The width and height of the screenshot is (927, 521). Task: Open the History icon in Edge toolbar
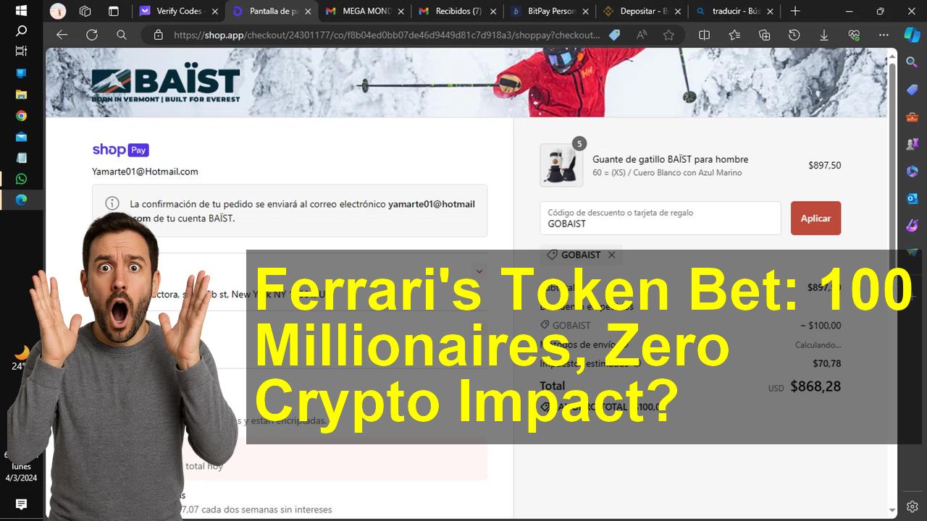click(x=794, y=35)
